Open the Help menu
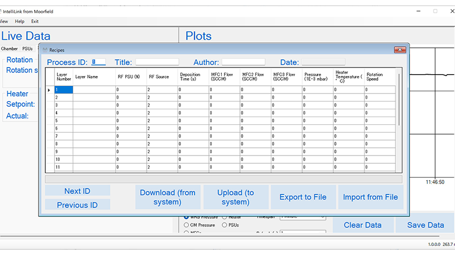Screen dimensions: 455x255 point(20,21)
